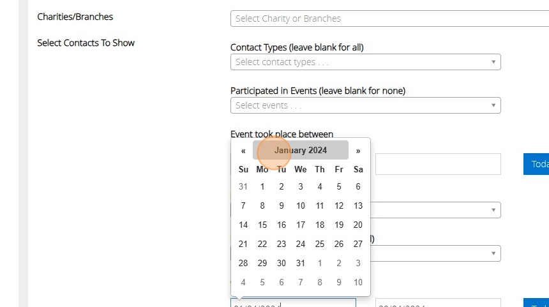Click the Select Charity or Branches field
Screen dimensions: 549x307
(x=389, y=19)
